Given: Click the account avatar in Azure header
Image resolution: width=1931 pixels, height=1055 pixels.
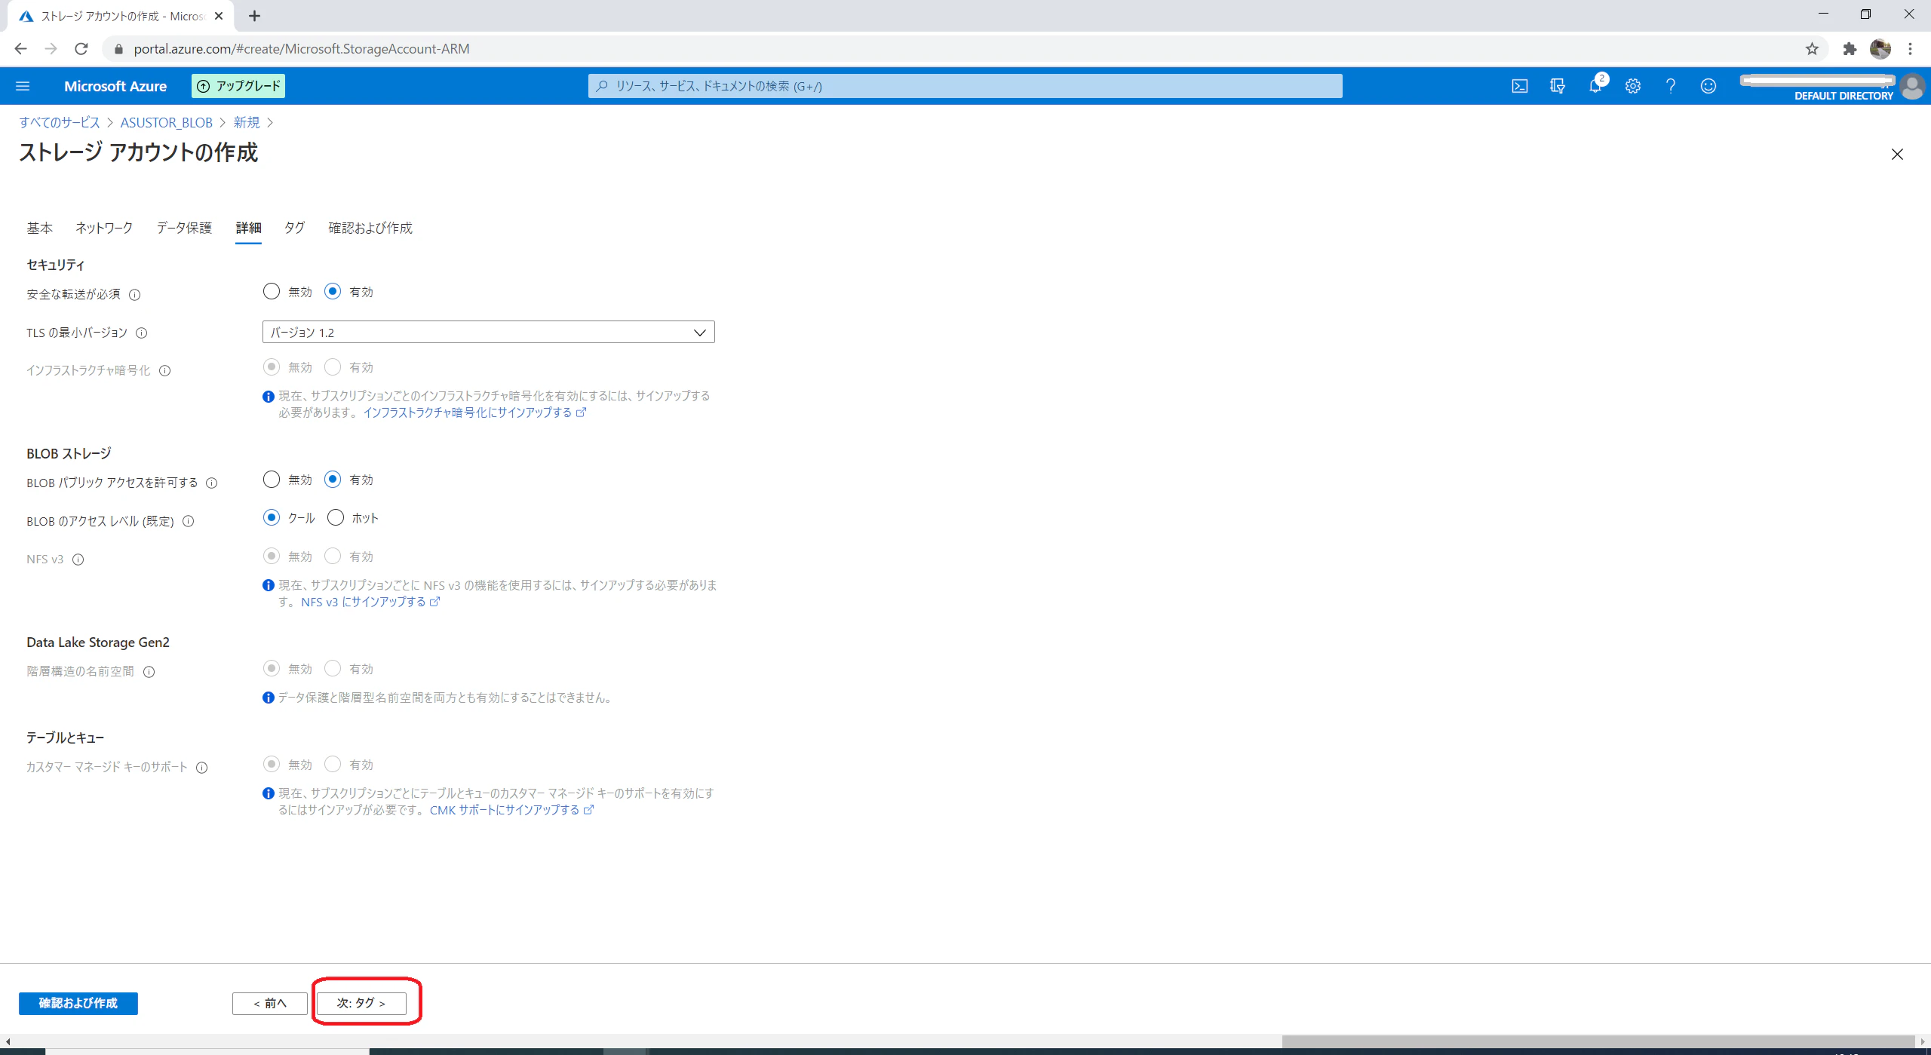Looking at the screenshot, I should [x=1912, y=86].
